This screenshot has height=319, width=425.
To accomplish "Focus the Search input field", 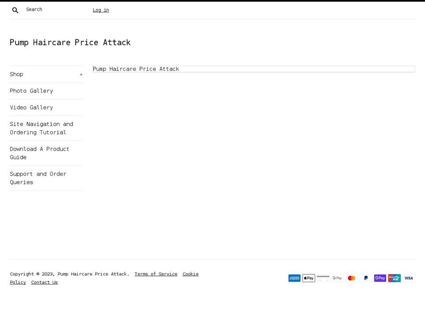I will point(54,9).
